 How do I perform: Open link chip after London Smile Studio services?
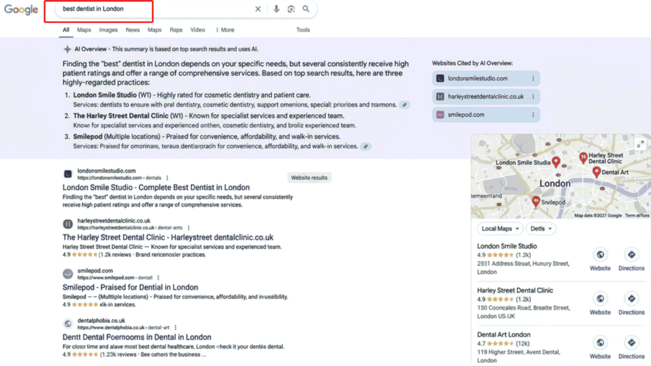[404, 105]
